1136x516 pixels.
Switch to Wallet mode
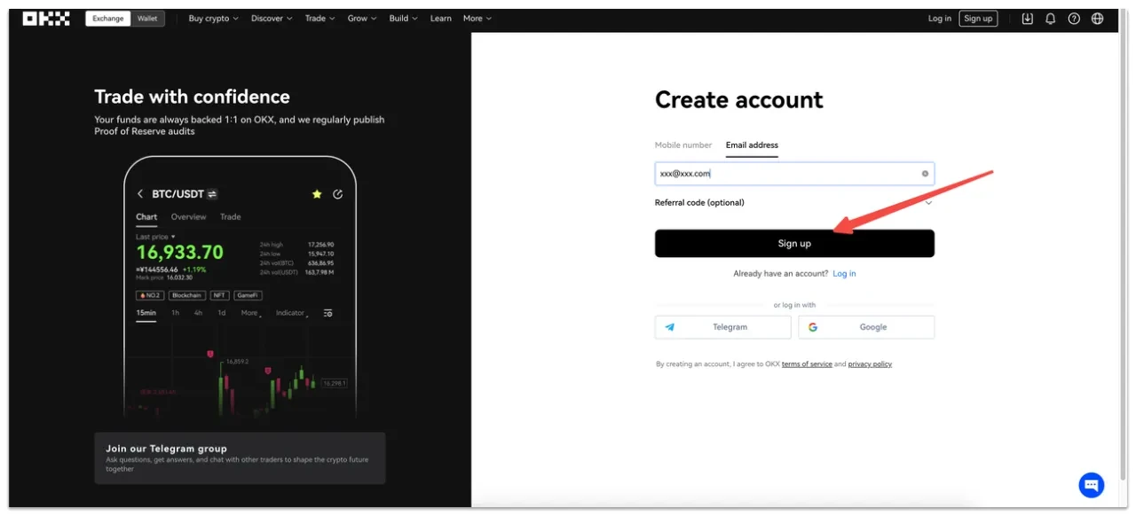point(147,19)
